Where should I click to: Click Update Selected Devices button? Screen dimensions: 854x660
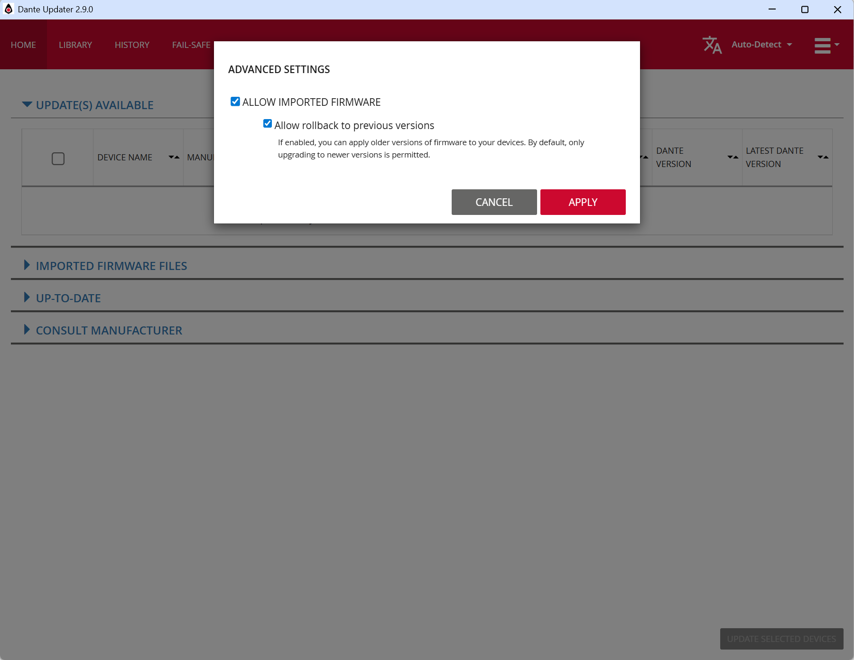[782, 639]
